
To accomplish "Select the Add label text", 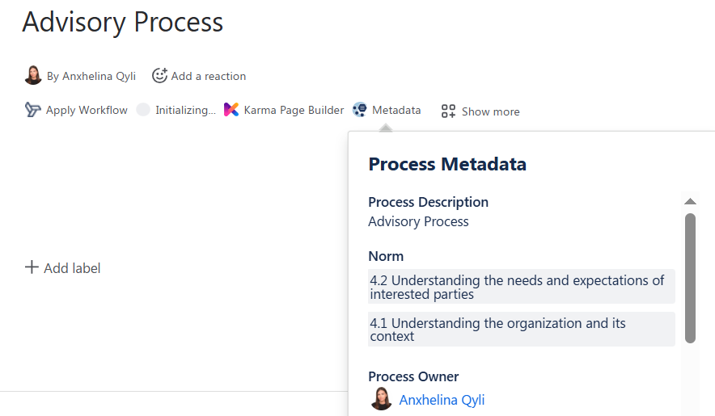I will 72,268.
